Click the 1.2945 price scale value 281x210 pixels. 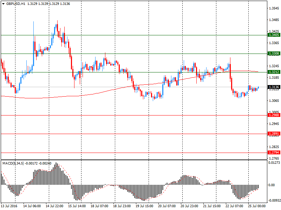pos(274,124)
